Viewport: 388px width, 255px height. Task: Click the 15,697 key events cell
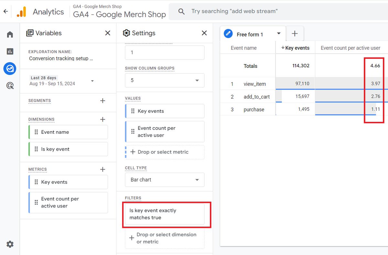click(295, 97)
